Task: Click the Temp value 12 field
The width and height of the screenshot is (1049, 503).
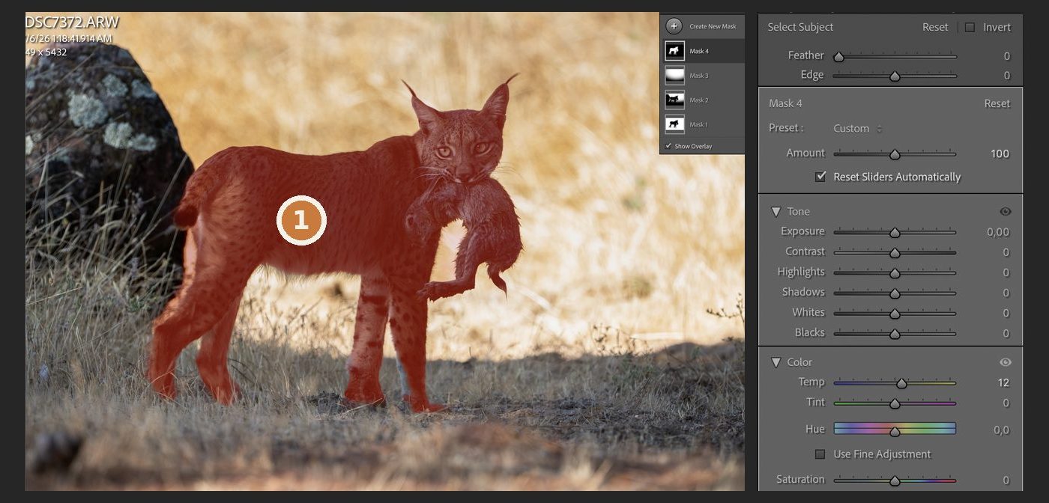Action: tap(1003, 382)
